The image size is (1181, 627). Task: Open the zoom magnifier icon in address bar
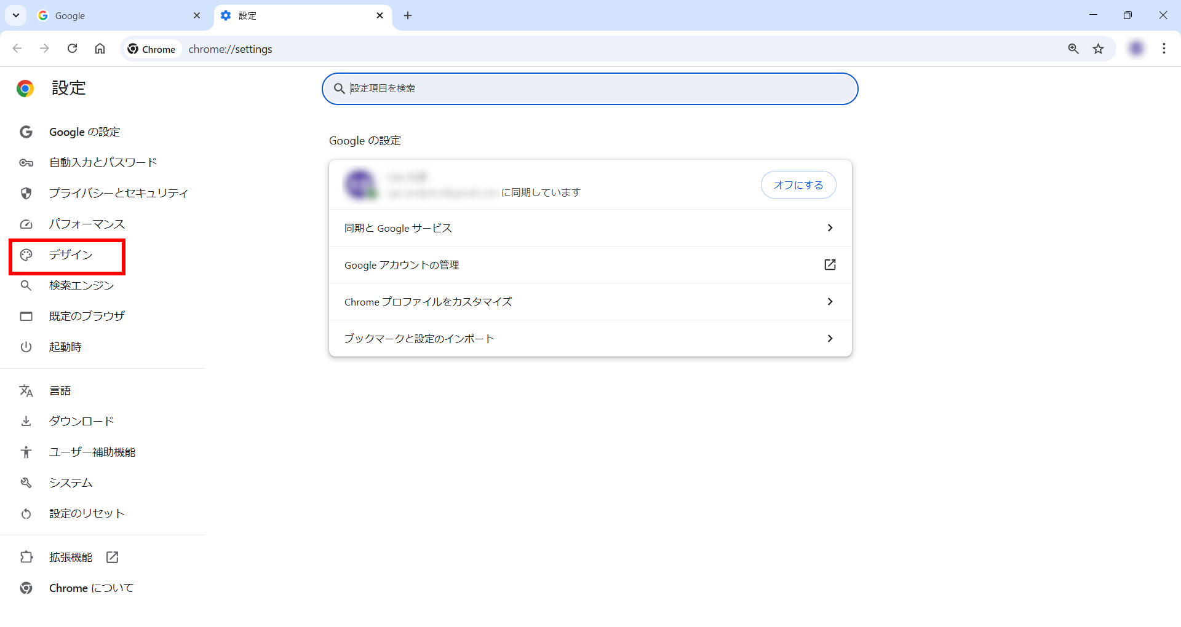(x=1073, y=49)
